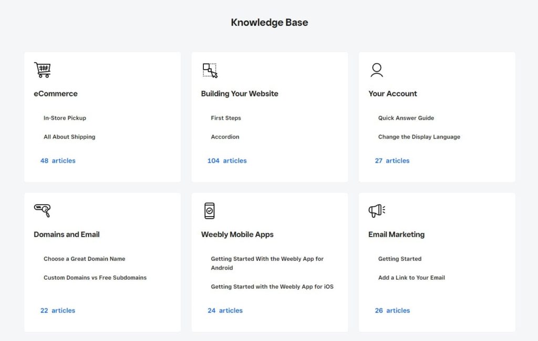This screenshot has height=341, width=538.
Task: Click the Building Your Website cursor icon
Action: point(210,70)
